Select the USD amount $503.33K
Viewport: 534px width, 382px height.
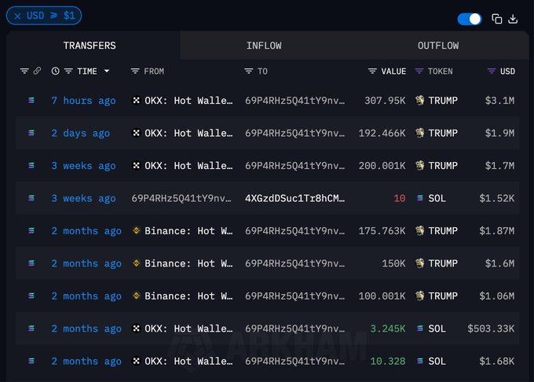tap(491, 329)
